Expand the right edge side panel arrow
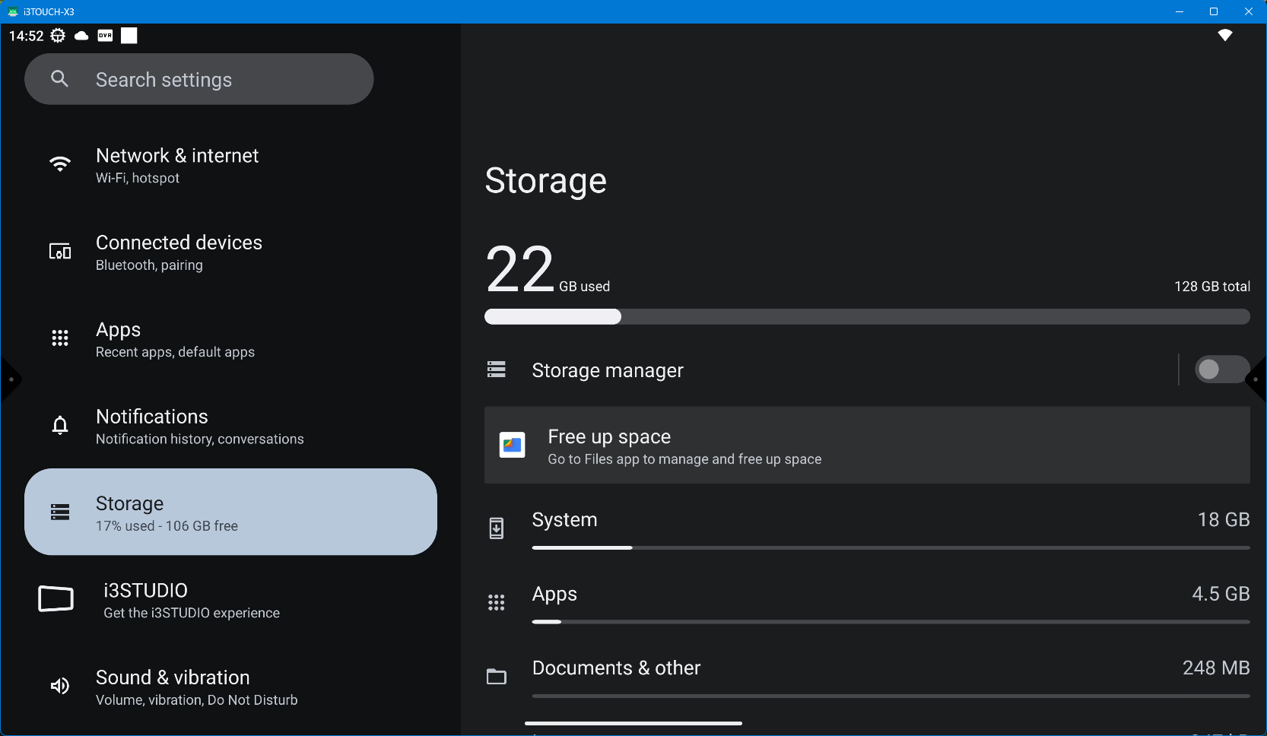The width and height of the screenshot is (1267, 736). 1257,379
